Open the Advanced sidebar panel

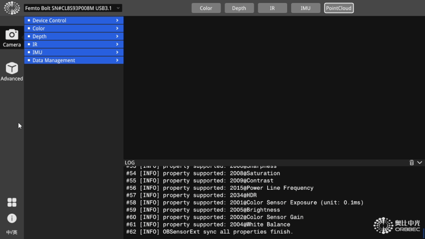coord(11,72)
